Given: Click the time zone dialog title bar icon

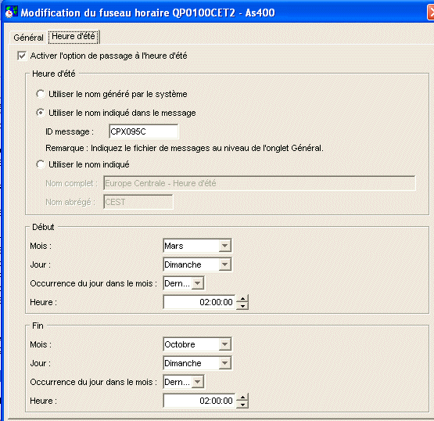Looking at the screenshot, I should [12, 13].
